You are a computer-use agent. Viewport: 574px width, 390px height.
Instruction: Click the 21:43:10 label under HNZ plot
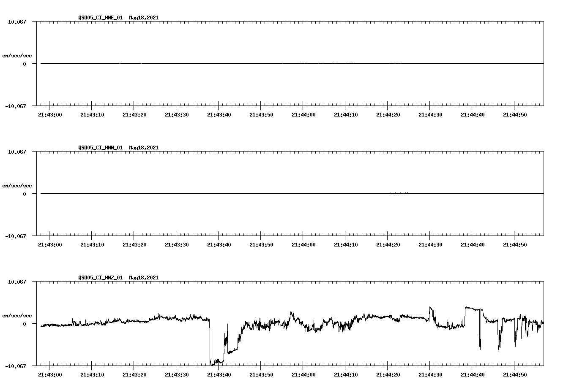coord(92,375)
